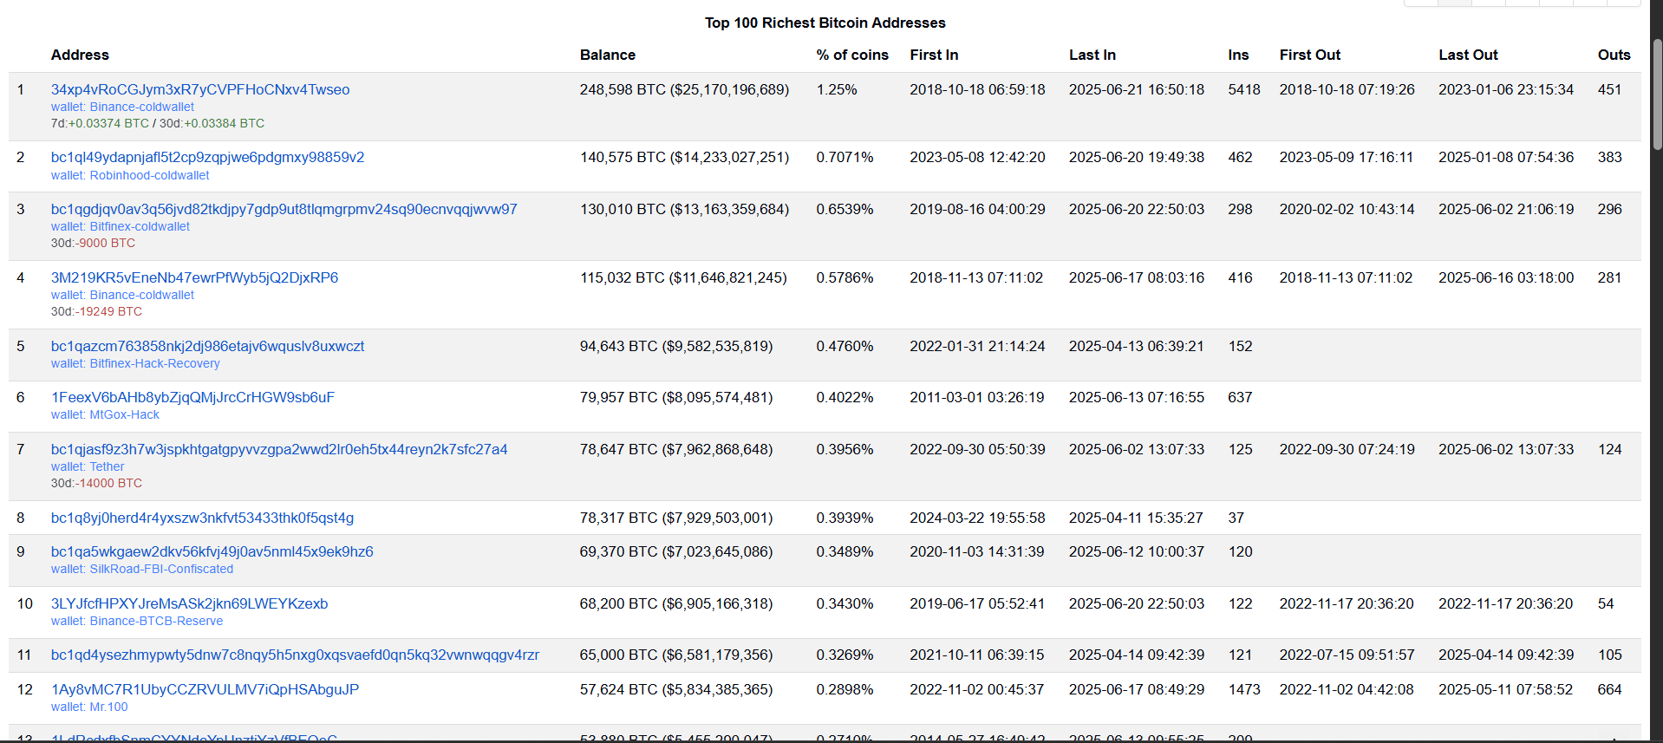Click the 0.7071% coin share cell
Image resolution: width=1663 pixels, height=743 pixels.
pos(845,157)
